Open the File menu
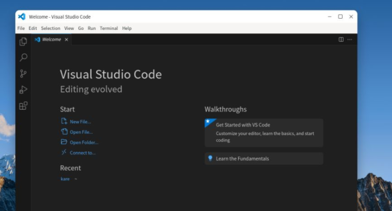This screenshot has width=392, height=211. [x=21, y=28]
